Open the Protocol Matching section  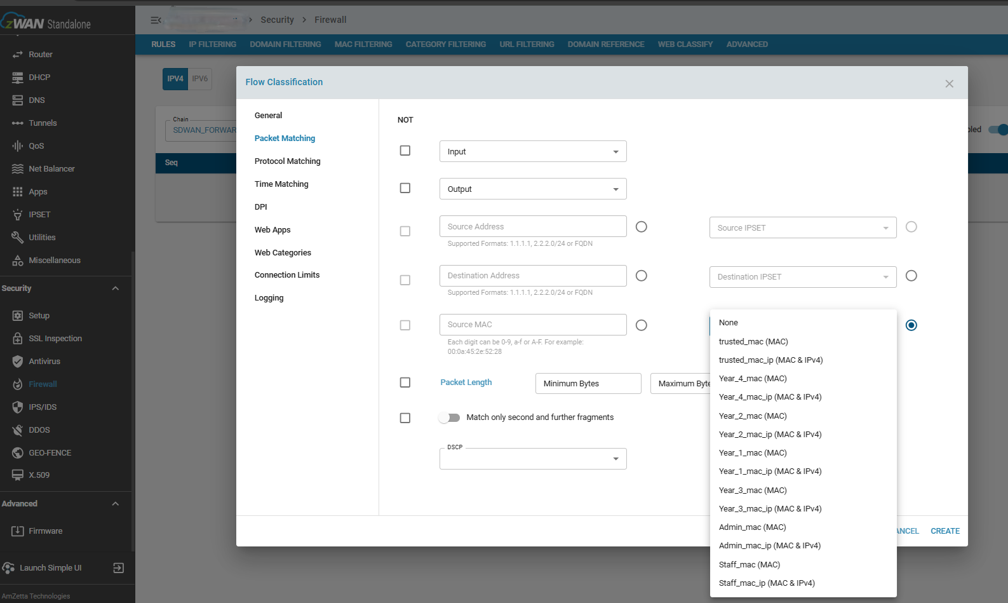tap(287, 161)
